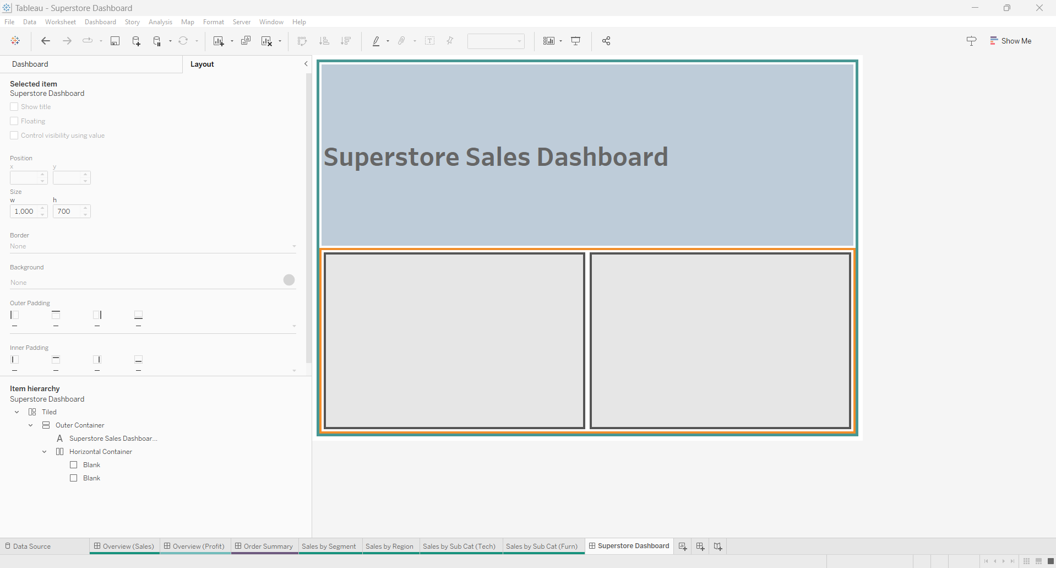Click the Duplicate sheet toolbar icon

coord(246,41)
